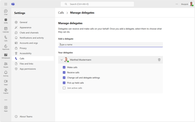This screenshot has width=195, height=122.
Task: Open more apps ellipsis in sidebar
Action: click(6, 100)
